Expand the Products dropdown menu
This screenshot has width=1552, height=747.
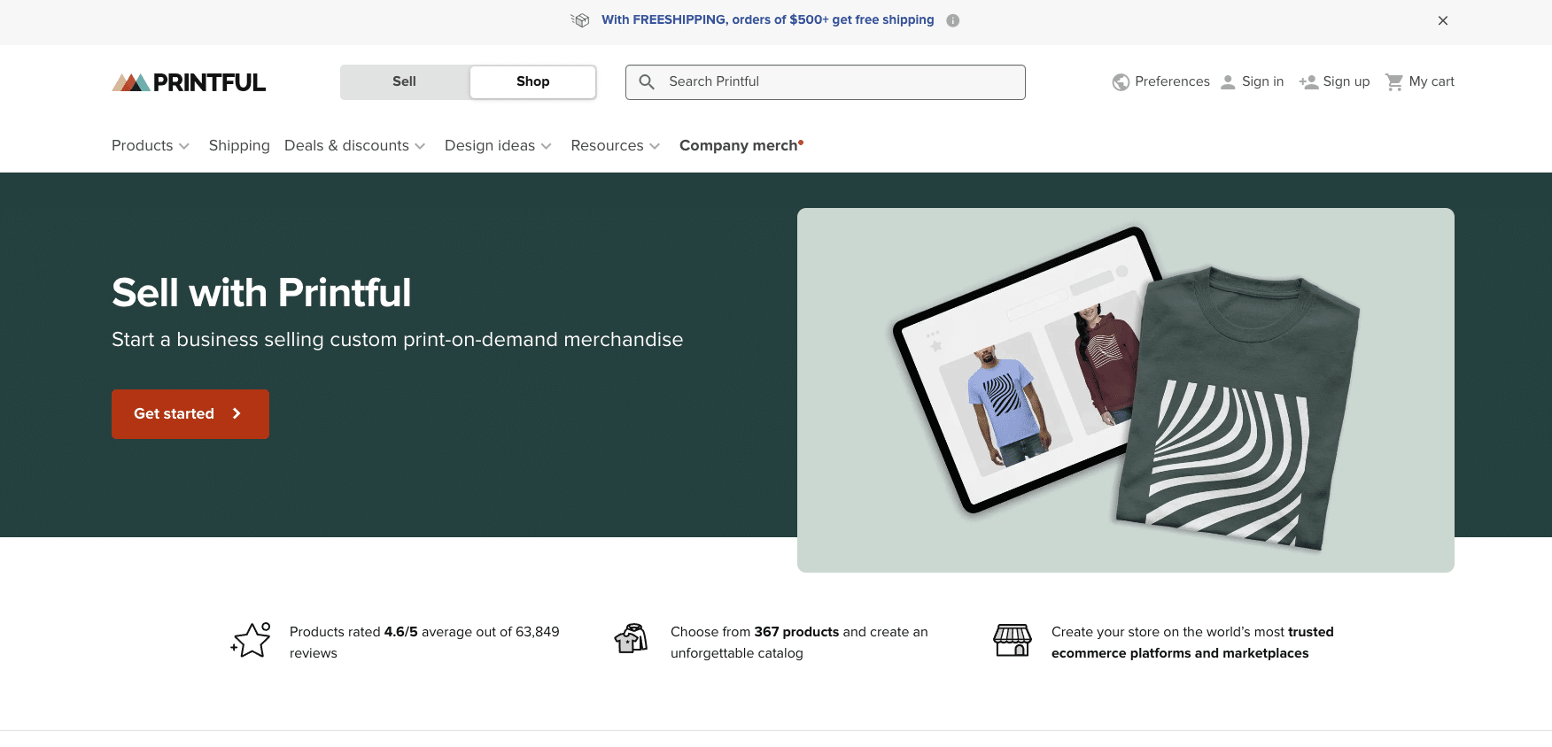click(x=150, y=145)
